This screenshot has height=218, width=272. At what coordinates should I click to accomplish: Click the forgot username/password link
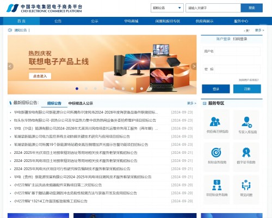249,80
